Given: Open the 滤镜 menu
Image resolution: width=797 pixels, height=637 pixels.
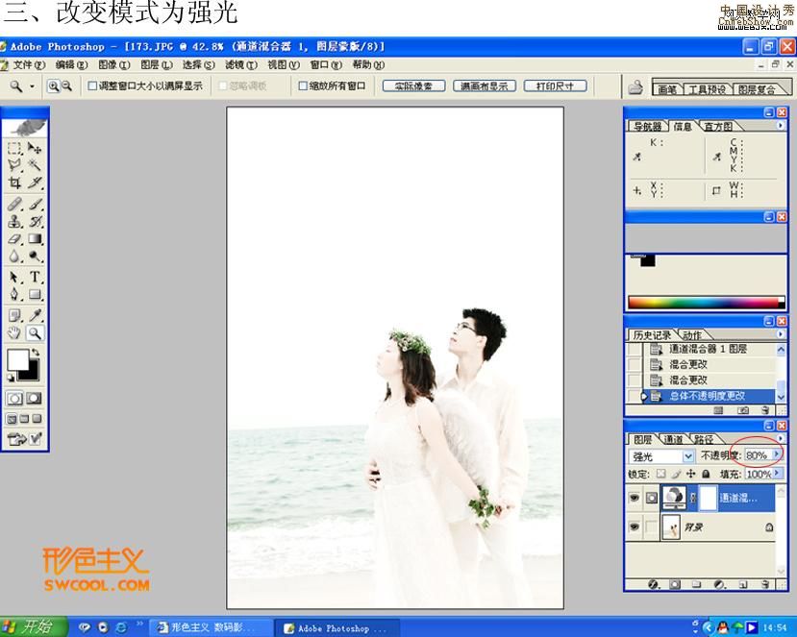Looking at the screenshot, I should 240,65.
